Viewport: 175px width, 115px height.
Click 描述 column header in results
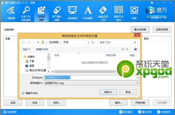[146, 39]
